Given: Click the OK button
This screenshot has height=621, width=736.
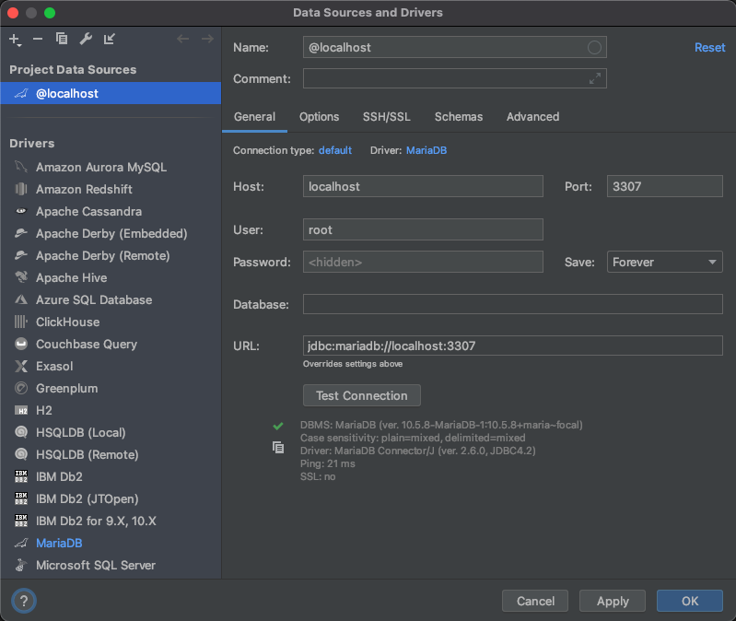Looking at the screenshot, I should (x=690, y=601).
